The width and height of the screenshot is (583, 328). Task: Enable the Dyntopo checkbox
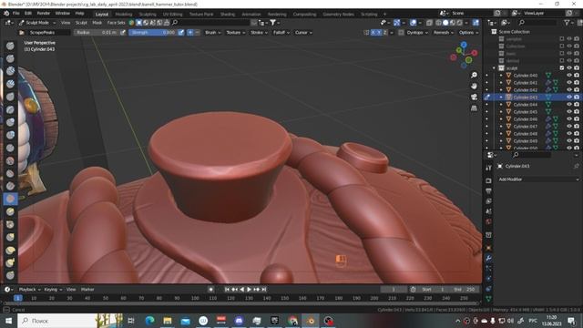tap(401, 33)
